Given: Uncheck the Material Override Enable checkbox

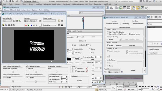Looking at the screenshot, I should tap(108, 45).
